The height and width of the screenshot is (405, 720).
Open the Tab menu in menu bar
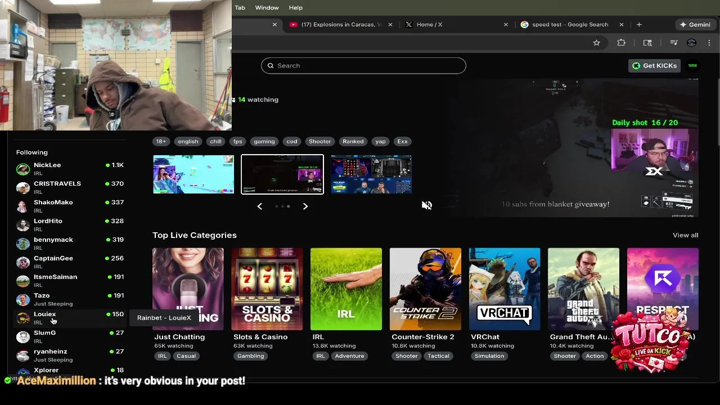(240, 8)
